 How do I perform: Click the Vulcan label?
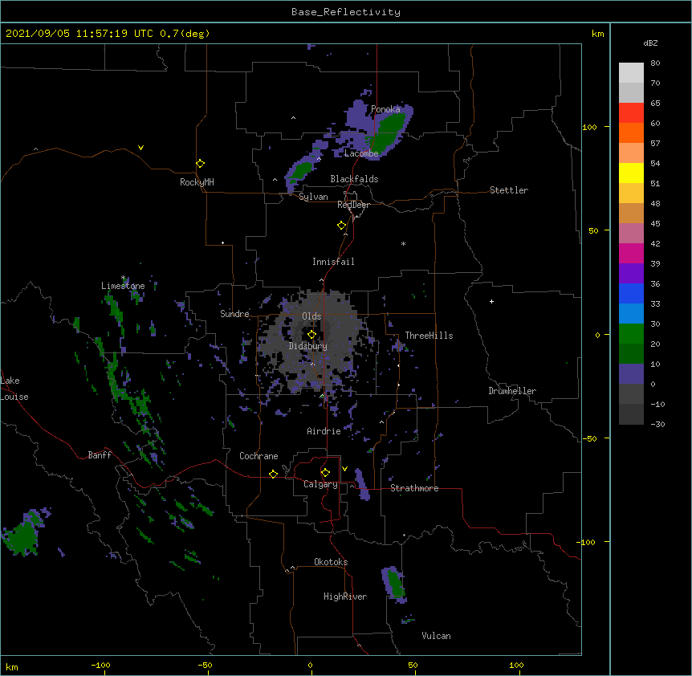436,636
